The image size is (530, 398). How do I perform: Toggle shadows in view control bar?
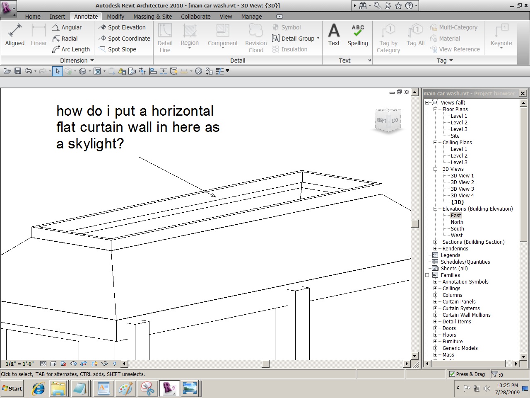[63, 364]
